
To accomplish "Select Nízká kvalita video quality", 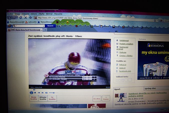I will click(x=34, y=98).
